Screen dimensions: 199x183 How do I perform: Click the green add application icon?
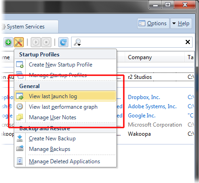point(8,42)
